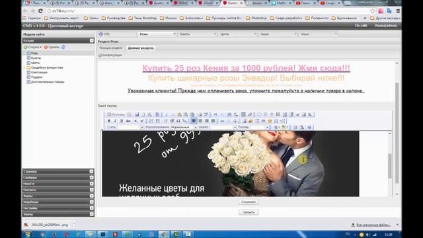Switch to the Букеты tab
The height and width of the screenshot is (238, 423).
197,34
